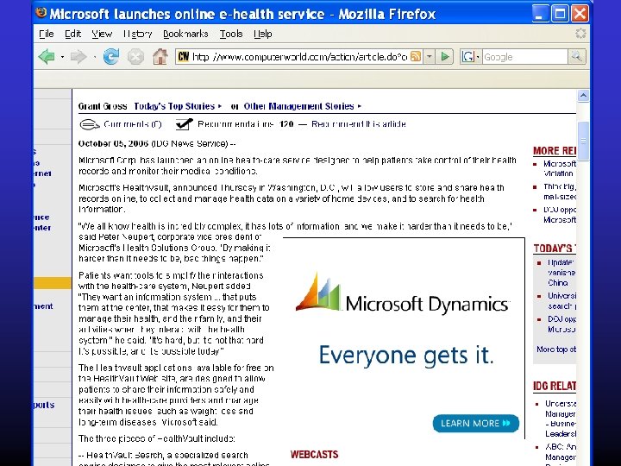Open the Tools menu

click(x=231, y=34)
